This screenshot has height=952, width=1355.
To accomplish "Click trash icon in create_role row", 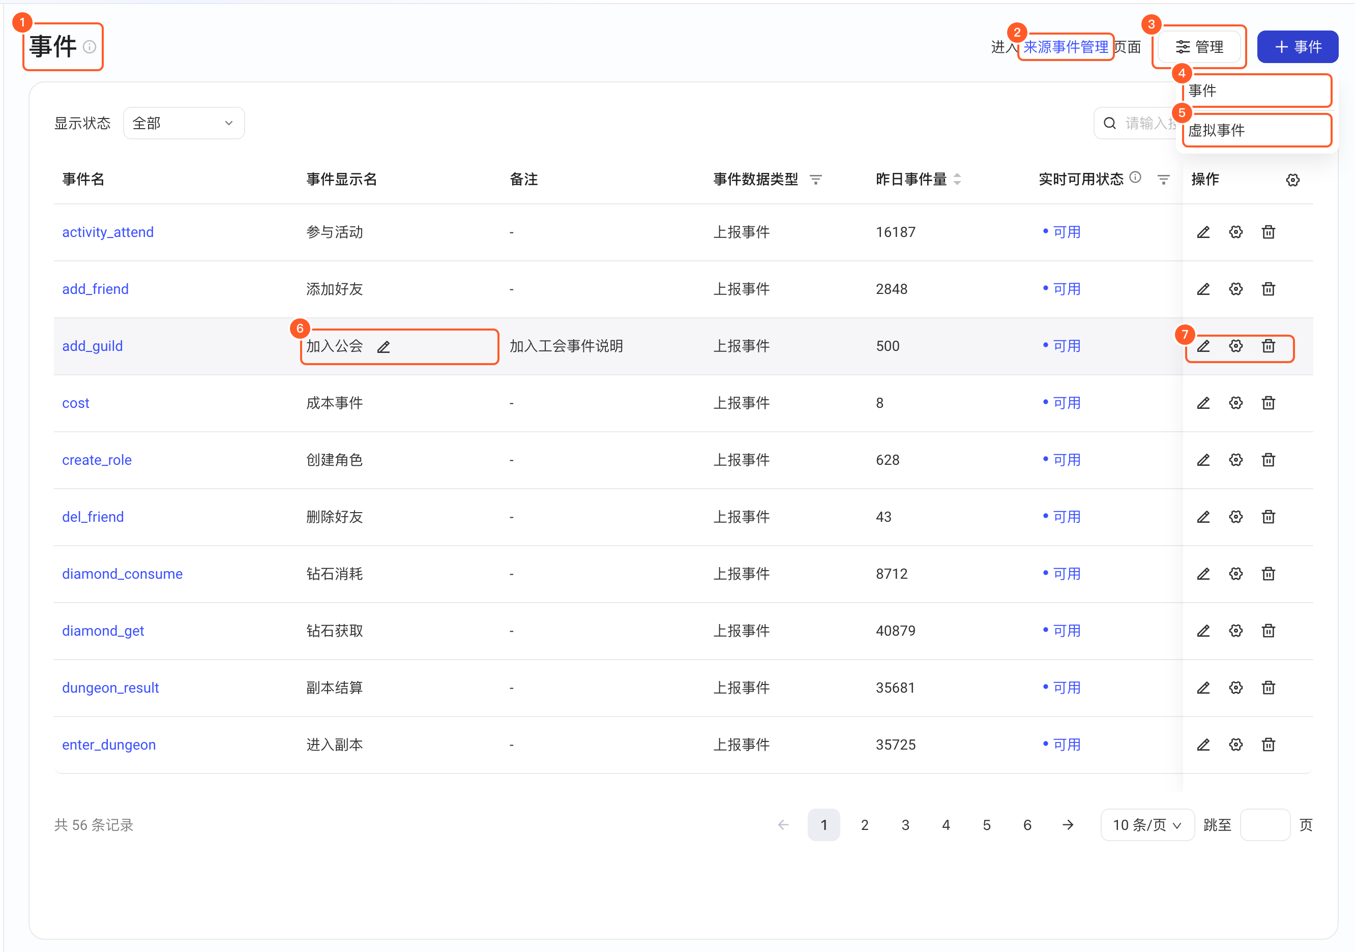I will click(1268, 460).
